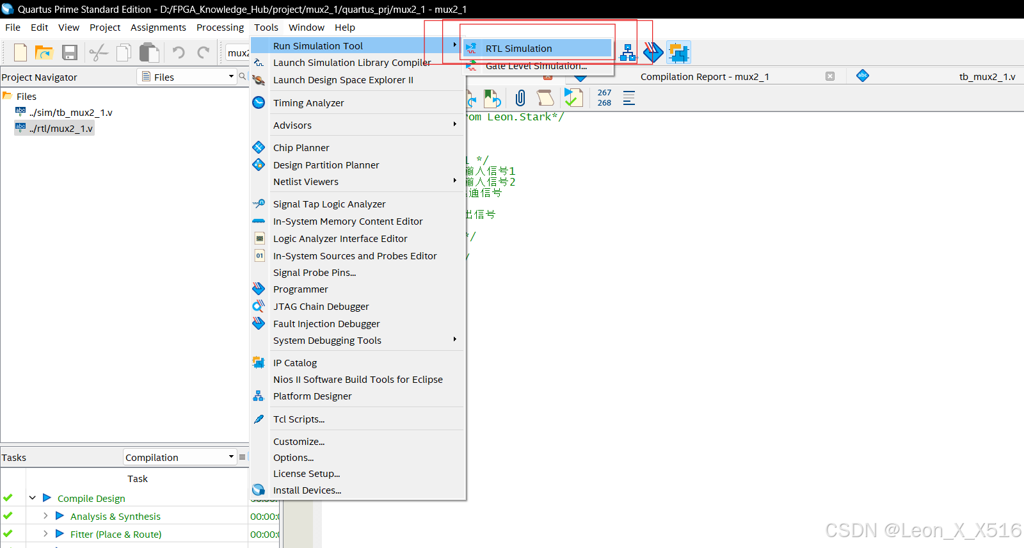Viewport: 1024px width, 548px height.
Task: Click the Undo arrow icon
Action: tap(179, 52)
